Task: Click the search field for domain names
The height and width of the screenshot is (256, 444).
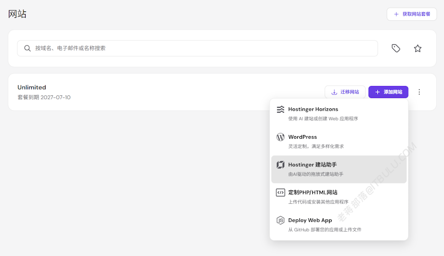Action: coord(197,48)
